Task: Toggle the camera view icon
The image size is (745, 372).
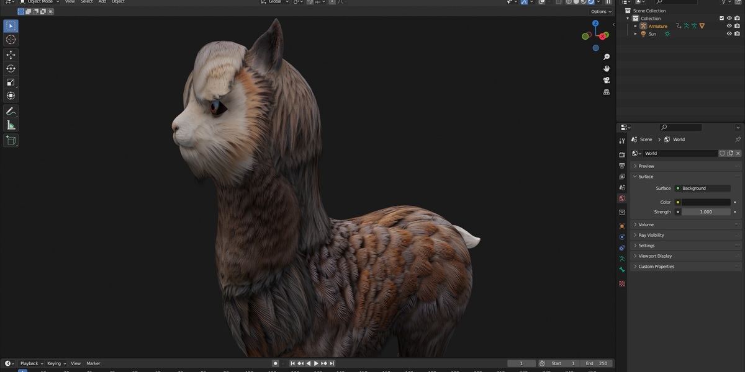Action: (607, 80)
